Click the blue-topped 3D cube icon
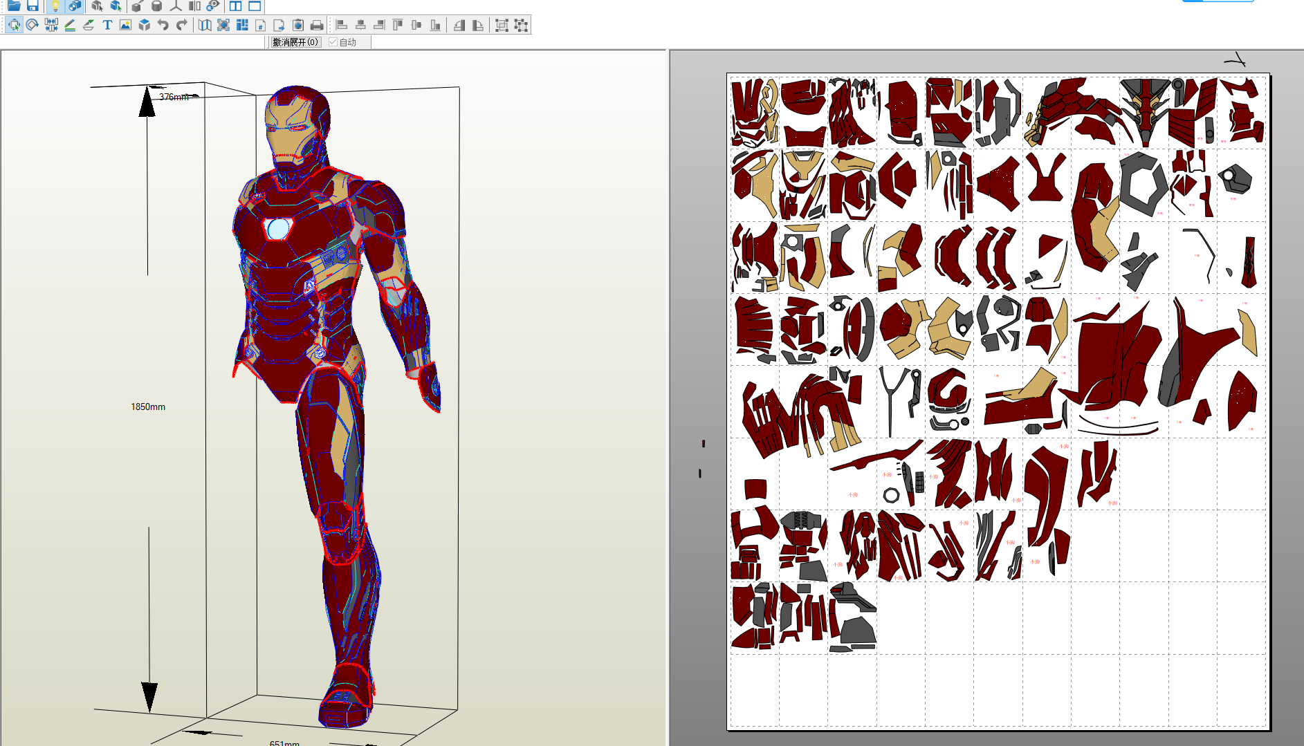This screenshot has width=1304, height=746. [x=144, y=26]
